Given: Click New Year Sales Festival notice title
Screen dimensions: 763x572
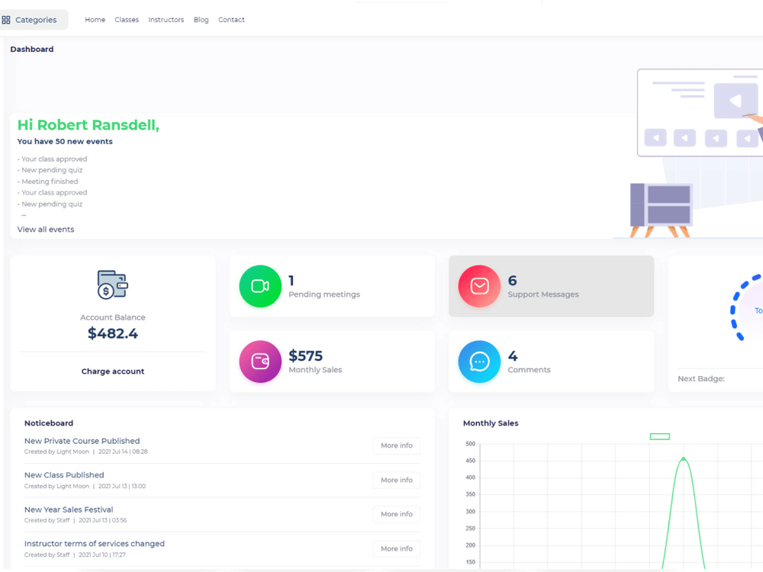Looking at the screenshot, I should point(69,509).
